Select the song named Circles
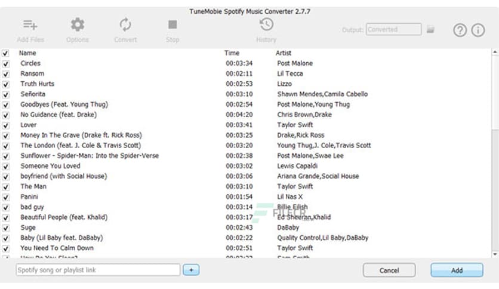 pyautogui.click(x=30, y=63)
